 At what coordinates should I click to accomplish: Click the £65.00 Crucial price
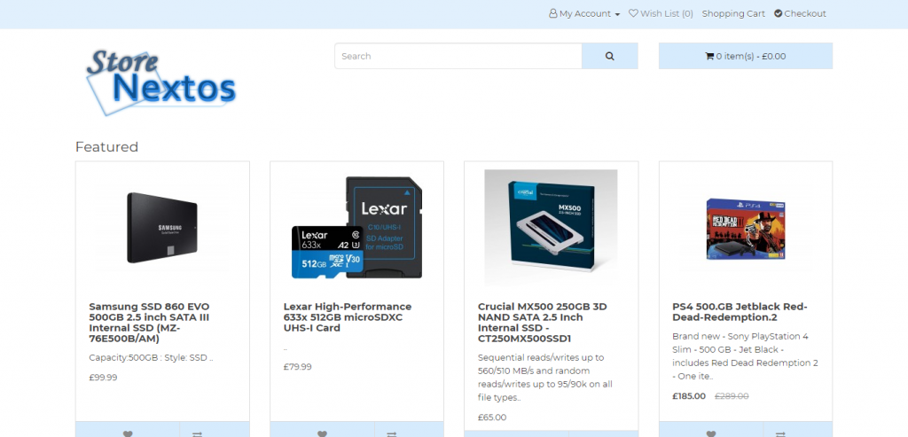click(x=492, y=417)
